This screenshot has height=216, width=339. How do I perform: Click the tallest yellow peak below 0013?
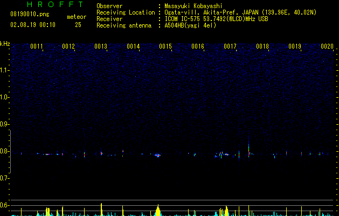tap(101, 210)
